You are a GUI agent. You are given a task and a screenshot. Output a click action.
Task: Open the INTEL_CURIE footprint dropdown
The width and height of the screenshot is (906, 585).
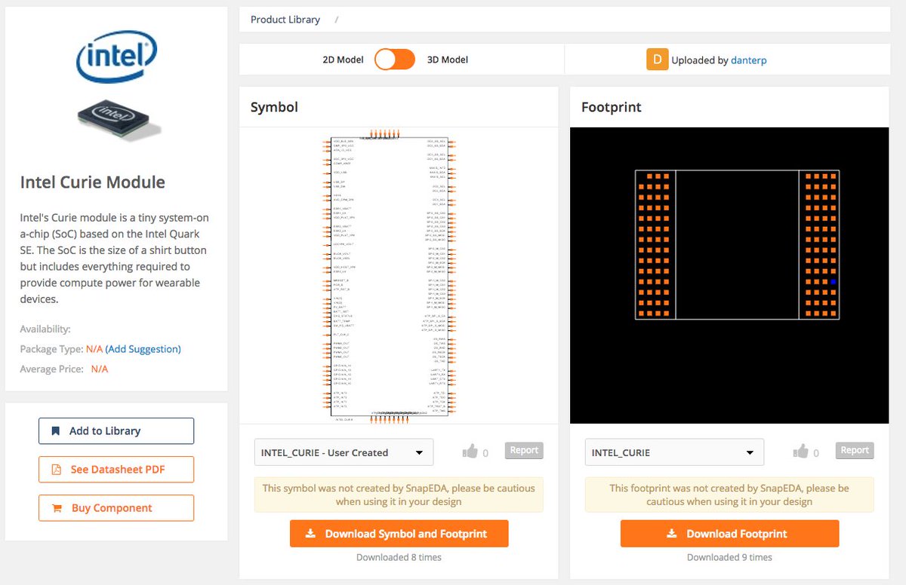click(x=675, y=452)
